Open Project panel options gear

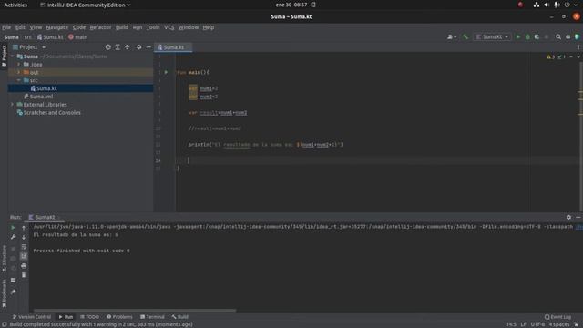click(138, 47)
